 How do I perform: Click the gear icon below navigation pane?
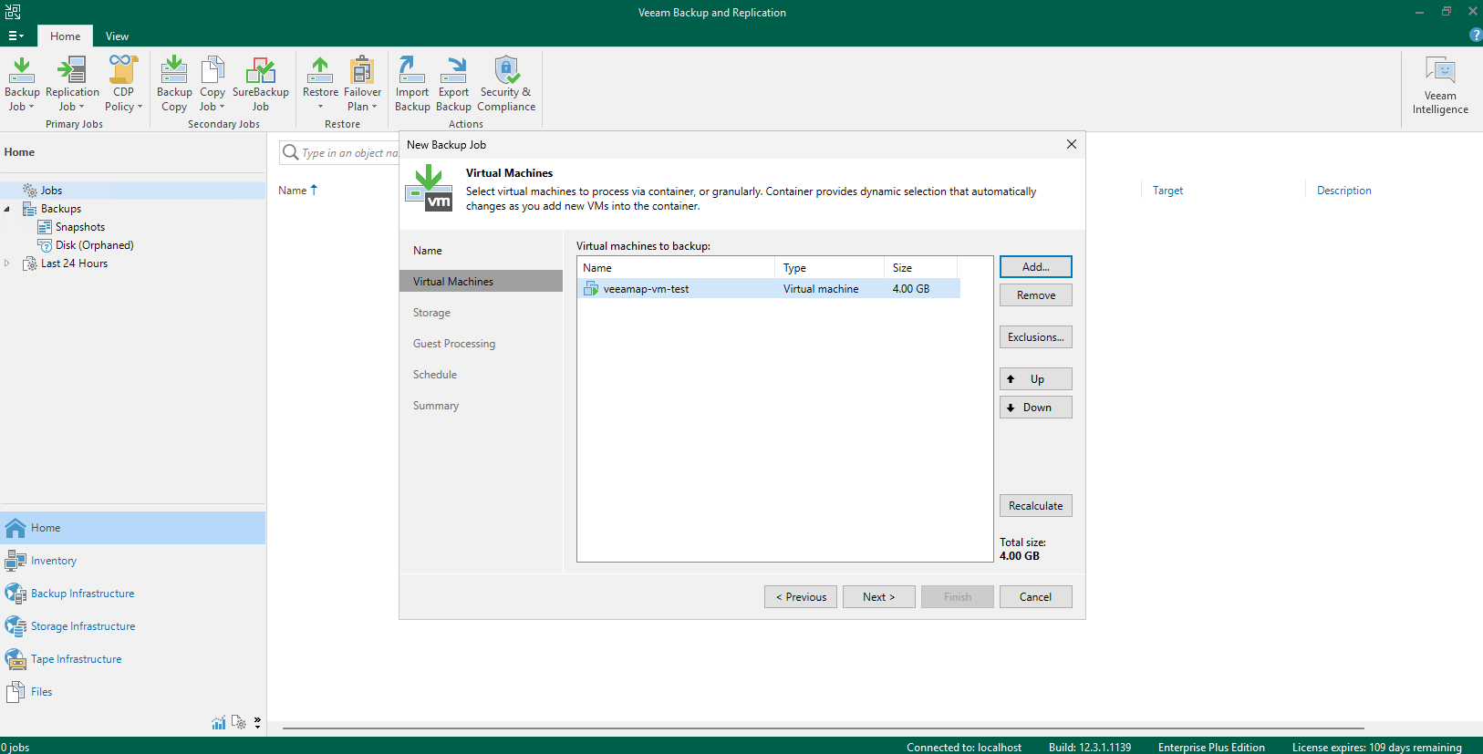tap(239, 723)
